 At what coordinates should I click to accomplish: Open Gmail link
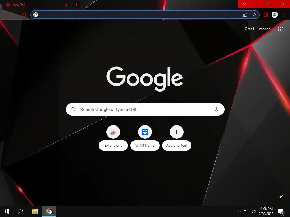249,29
